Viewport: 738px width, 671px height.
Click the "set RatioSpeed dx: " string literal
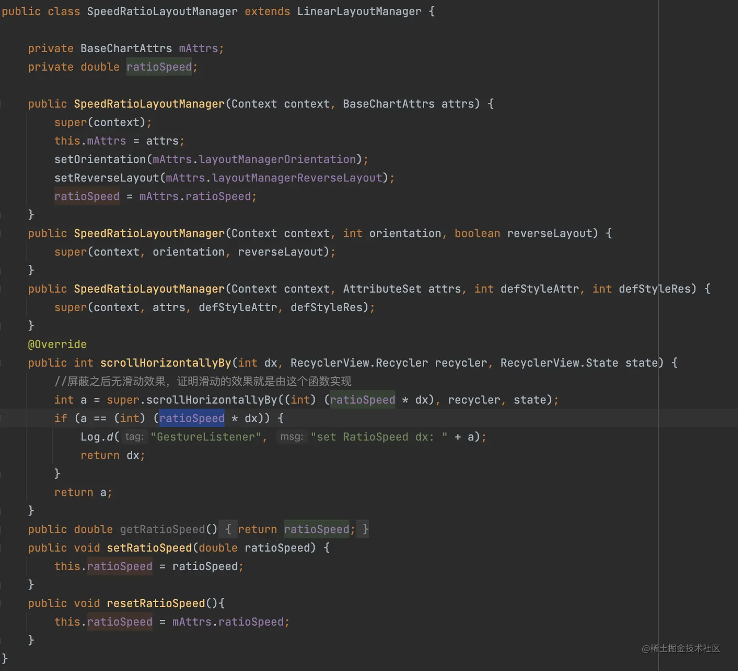[379, 437]
